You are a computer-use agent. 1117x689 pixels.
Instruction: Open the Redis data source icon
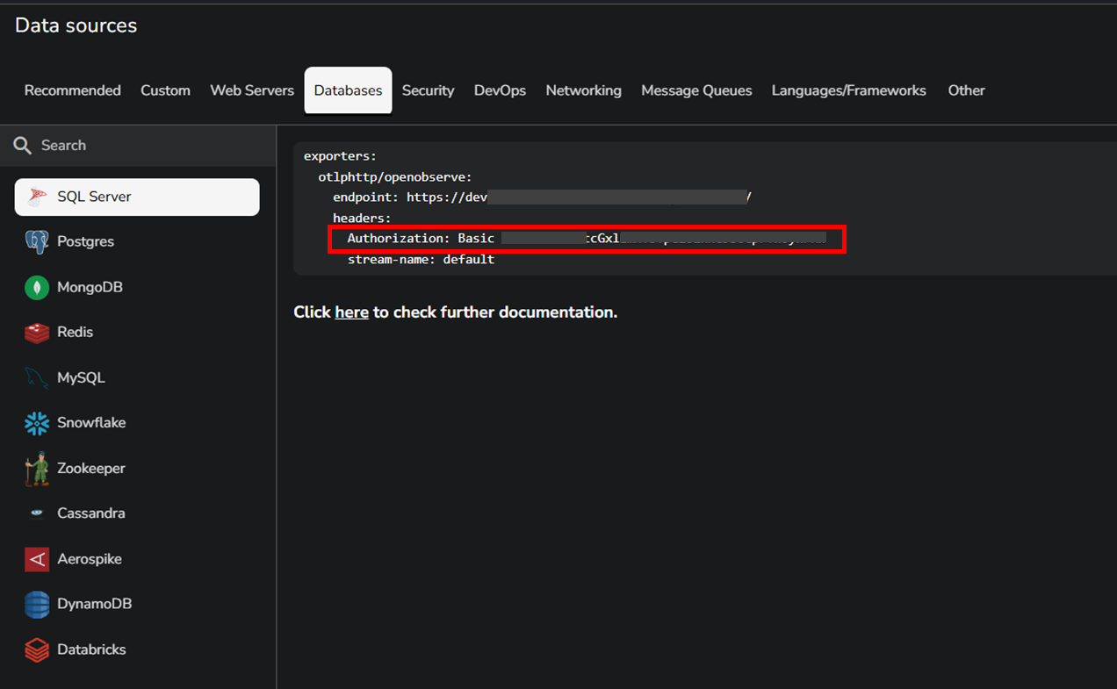(36, 332)
